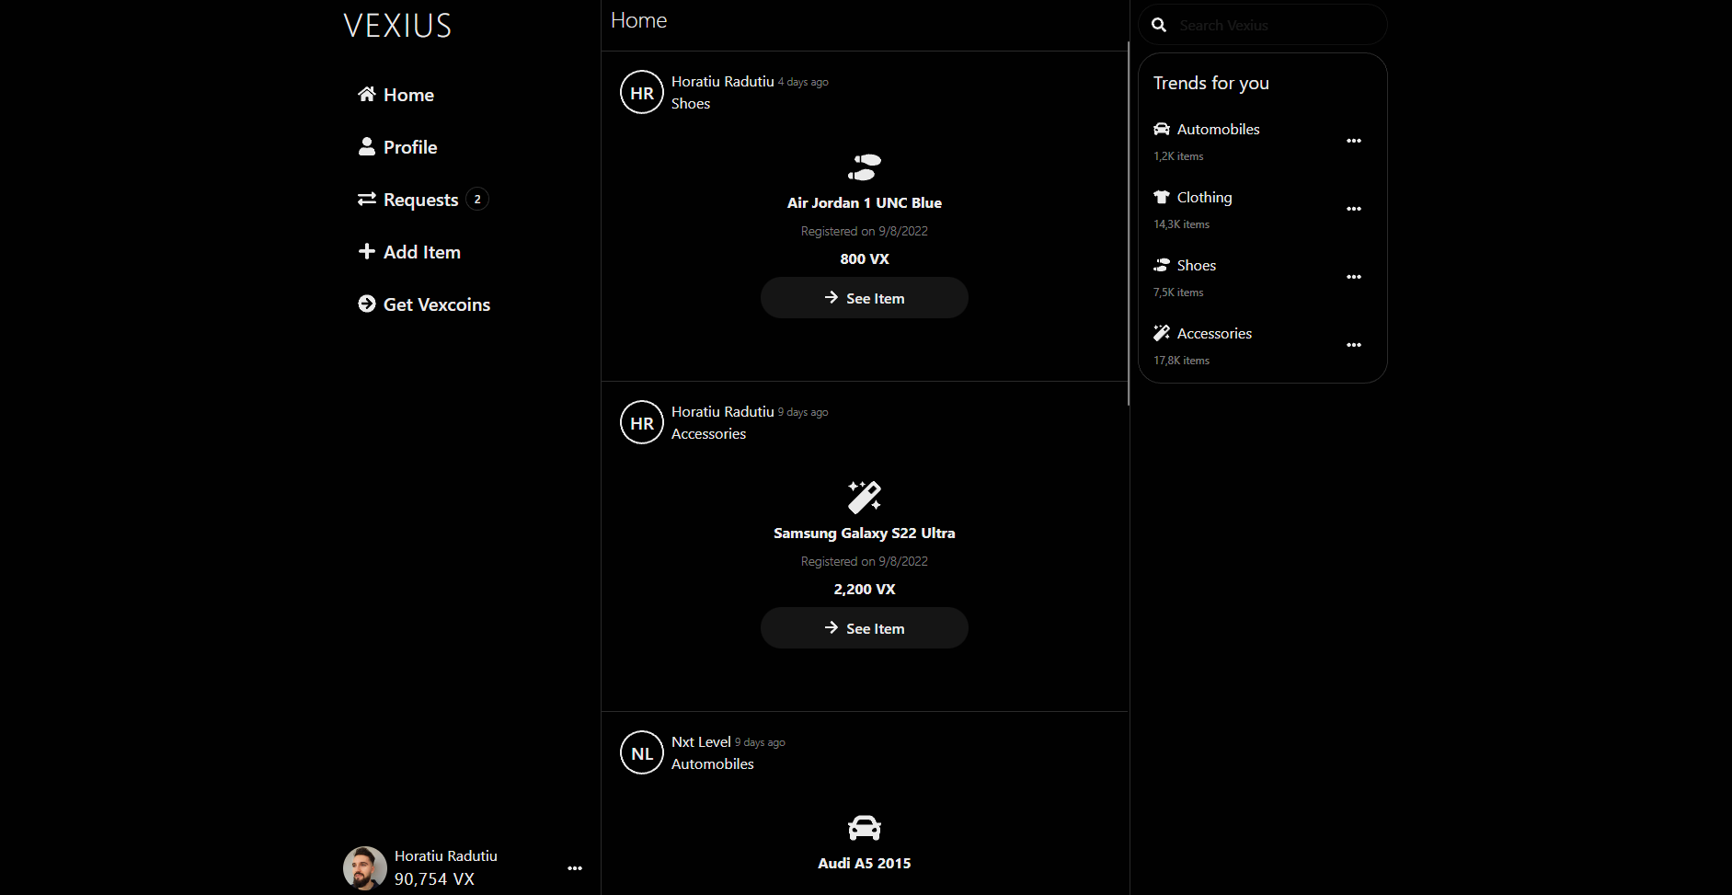Open Horatiu Radutiu name on Shoes post
This screenshot has width=1732, height=895.
[723, 81]
